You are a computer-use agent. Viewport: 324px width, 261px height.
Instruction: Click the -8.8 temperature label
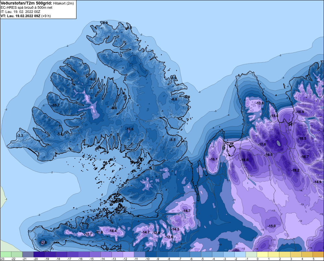click(174, 99)
